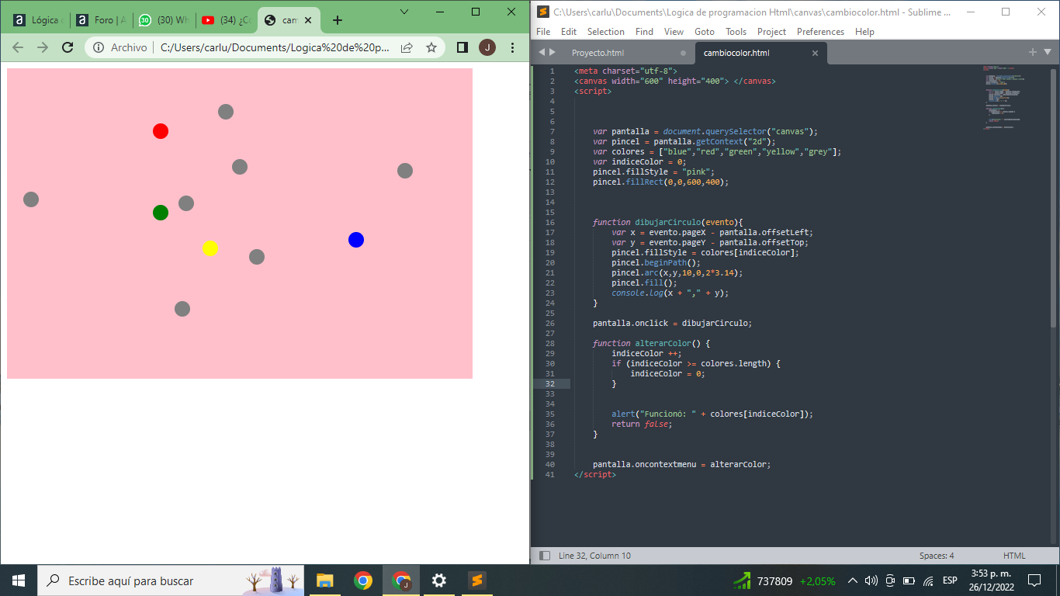Close the active canvas tab in Chrome
Viewport: 1060px width, 596px height.
[308, 20]
